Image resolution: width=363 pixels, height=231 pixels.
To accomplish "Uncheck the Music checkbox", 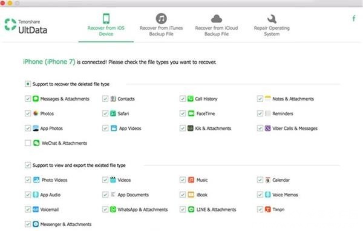I will [183, 179].
